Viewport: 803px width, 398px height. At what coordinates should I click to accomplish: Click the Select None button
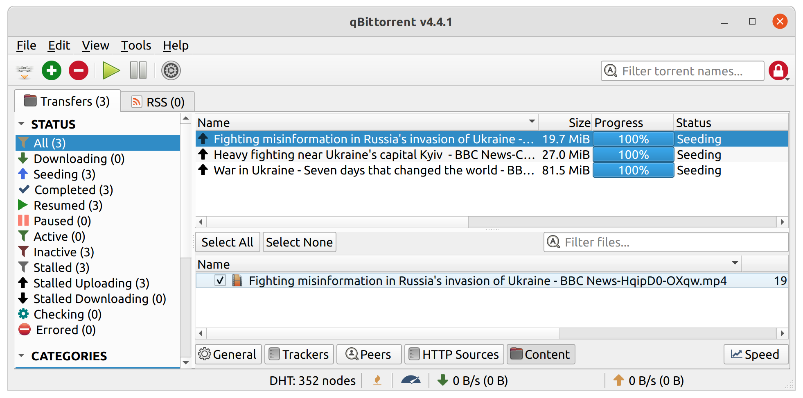tap(299, 242)
